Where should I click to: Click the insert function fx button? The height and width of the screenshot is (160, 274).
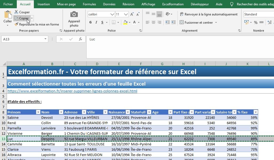click(80, 39)
